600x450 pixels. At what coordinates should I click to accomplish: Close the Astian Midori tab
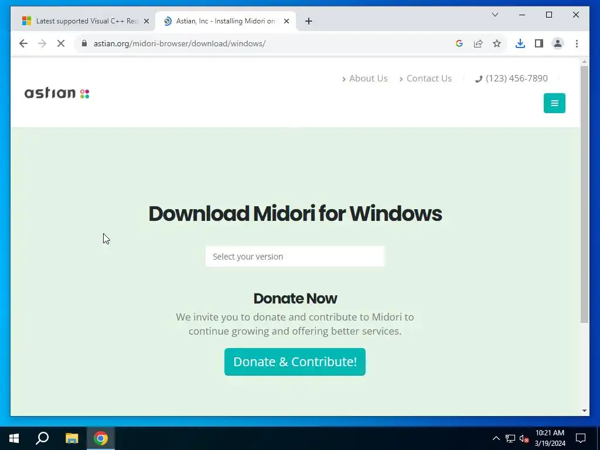click(x=286, y=21)
